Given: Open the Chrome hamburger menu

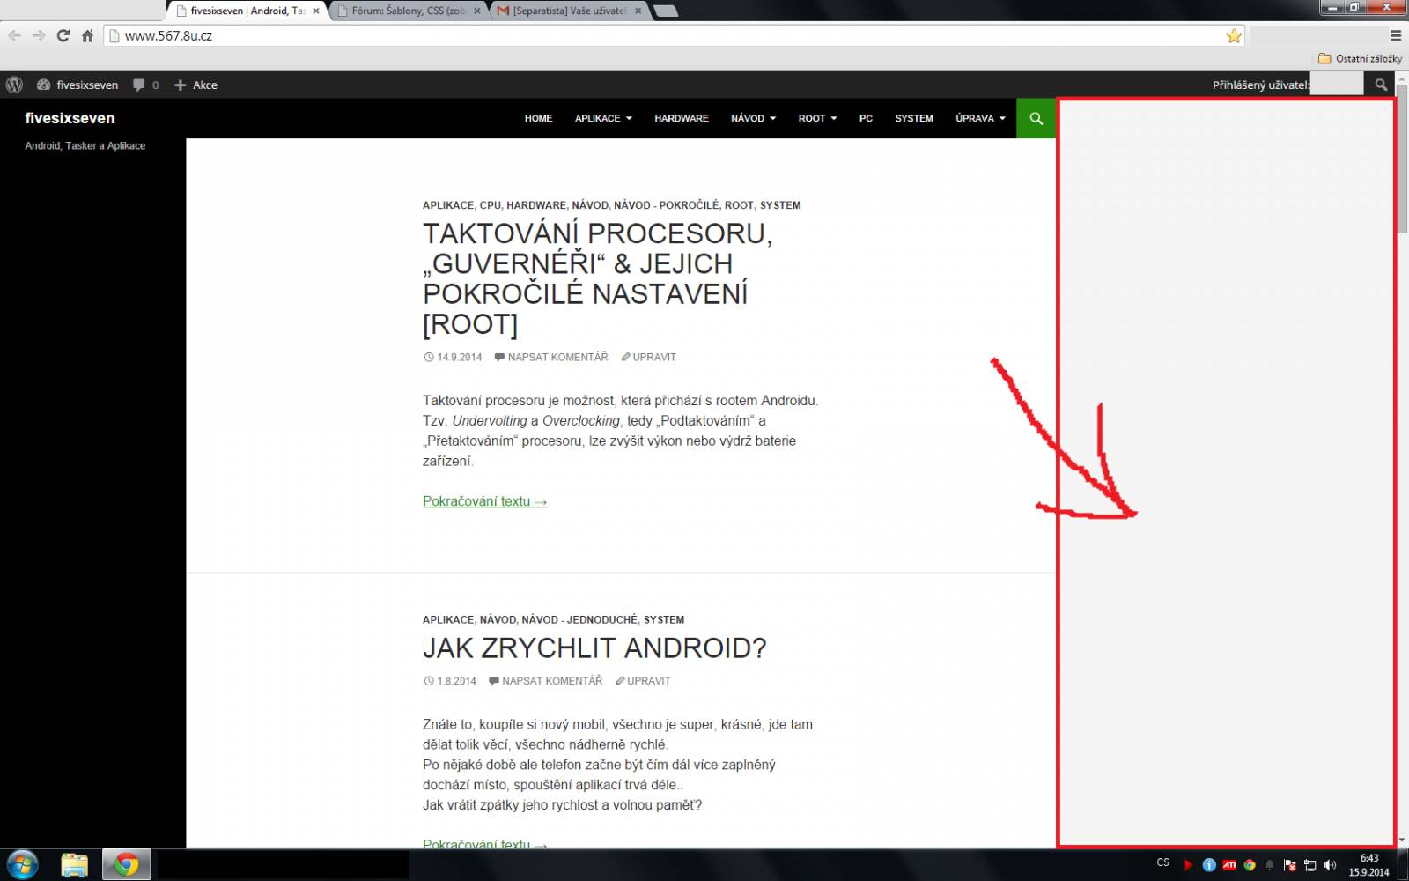Looking at the screenshot, I should 1396,35.
